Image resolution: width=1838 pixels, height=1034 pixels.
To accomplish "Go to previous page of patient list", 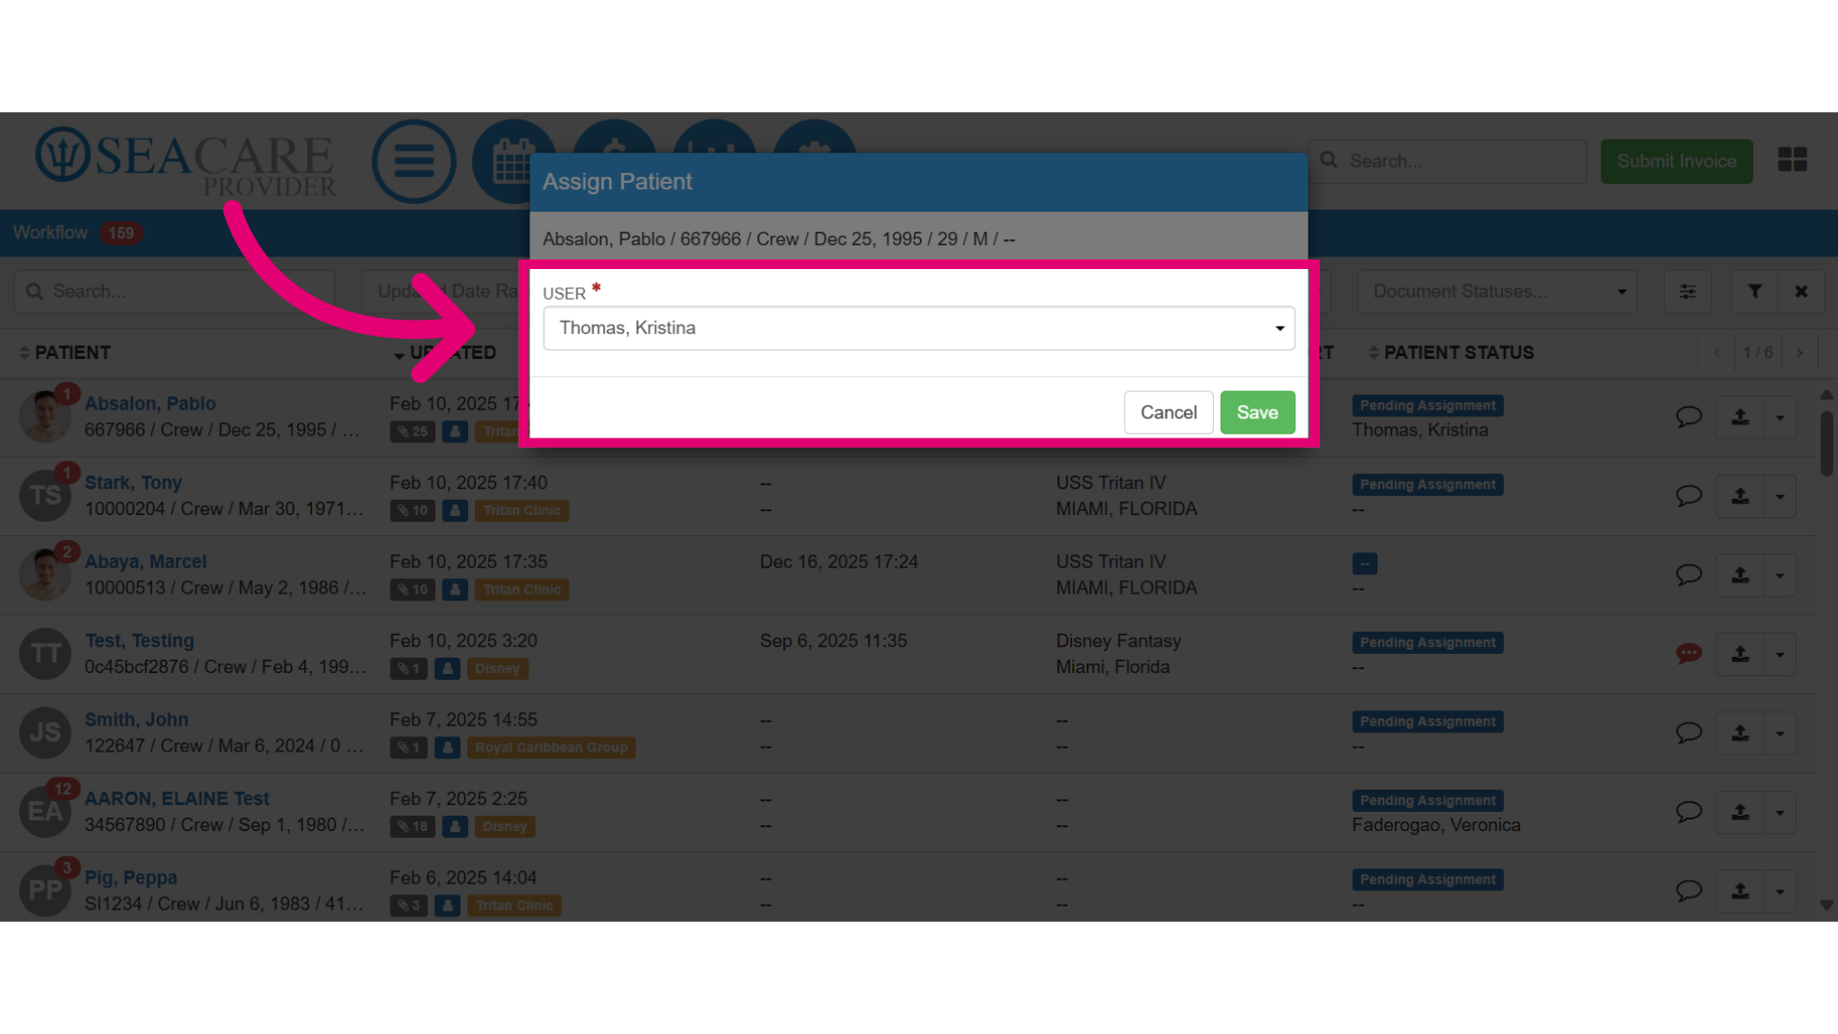I will (x=1716, y=353).
